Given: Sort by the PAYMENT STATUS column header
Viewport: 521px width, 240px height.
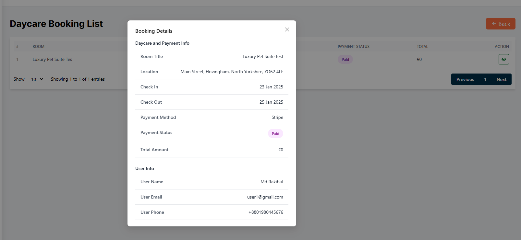Looking at the screenshot, I should pyautogui.click(x=353, y=47).
